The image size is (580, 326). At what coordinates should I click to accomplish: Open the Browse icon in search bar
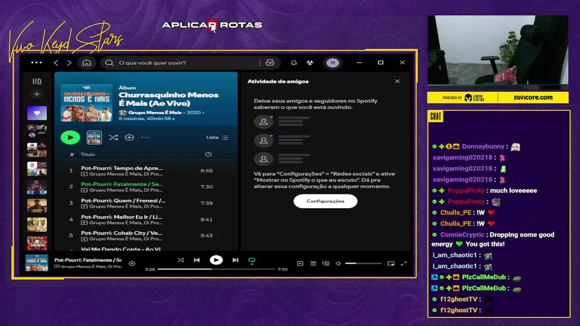[x=270, y=63]
